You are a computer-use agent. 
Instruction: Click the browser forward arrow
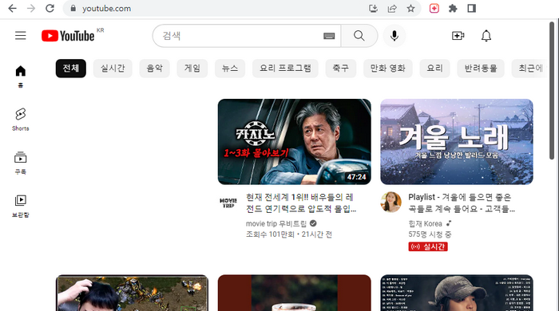(31, 8)
